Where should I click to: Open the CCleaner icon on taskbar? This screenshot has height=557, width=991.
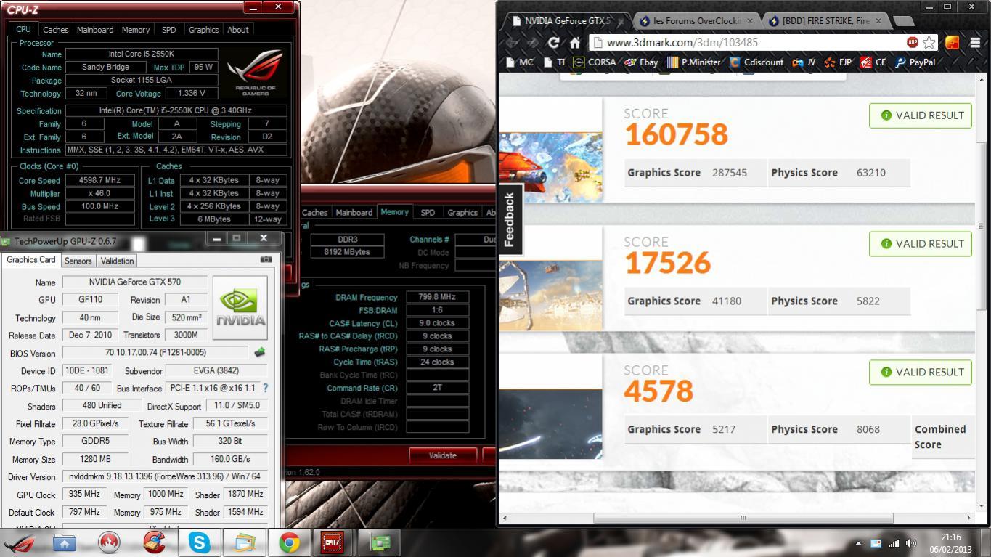pos(154,542)
